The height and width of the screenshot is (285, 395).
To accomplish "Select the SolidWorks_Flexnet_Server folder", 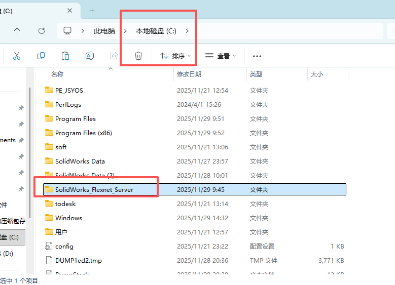I will (x=195, y=189).
